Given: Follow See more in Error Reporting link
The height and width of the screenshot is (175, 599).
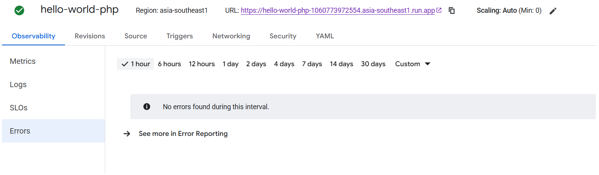Looking at the screenshot, I should tap(183, 134).
